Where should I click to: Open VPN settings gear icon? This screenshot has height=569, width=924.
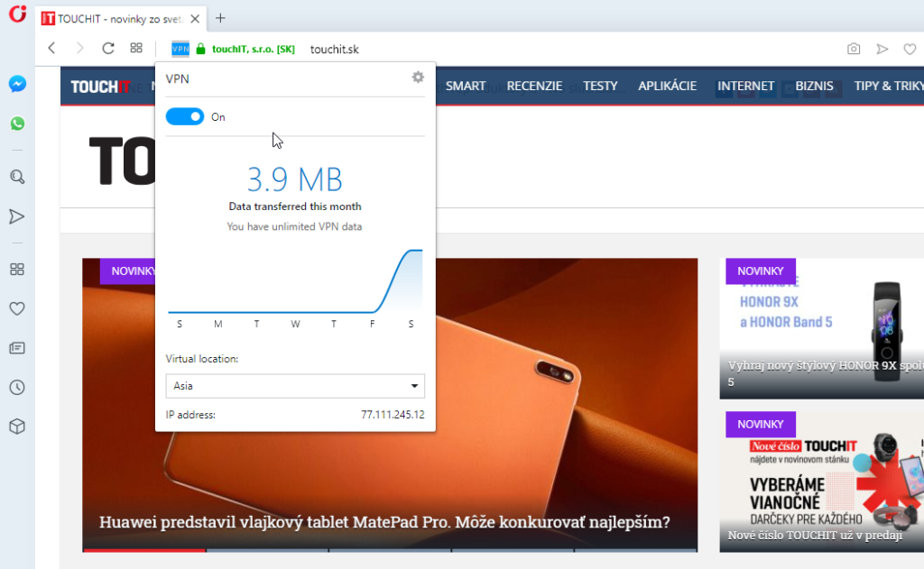tap(418, 78)
